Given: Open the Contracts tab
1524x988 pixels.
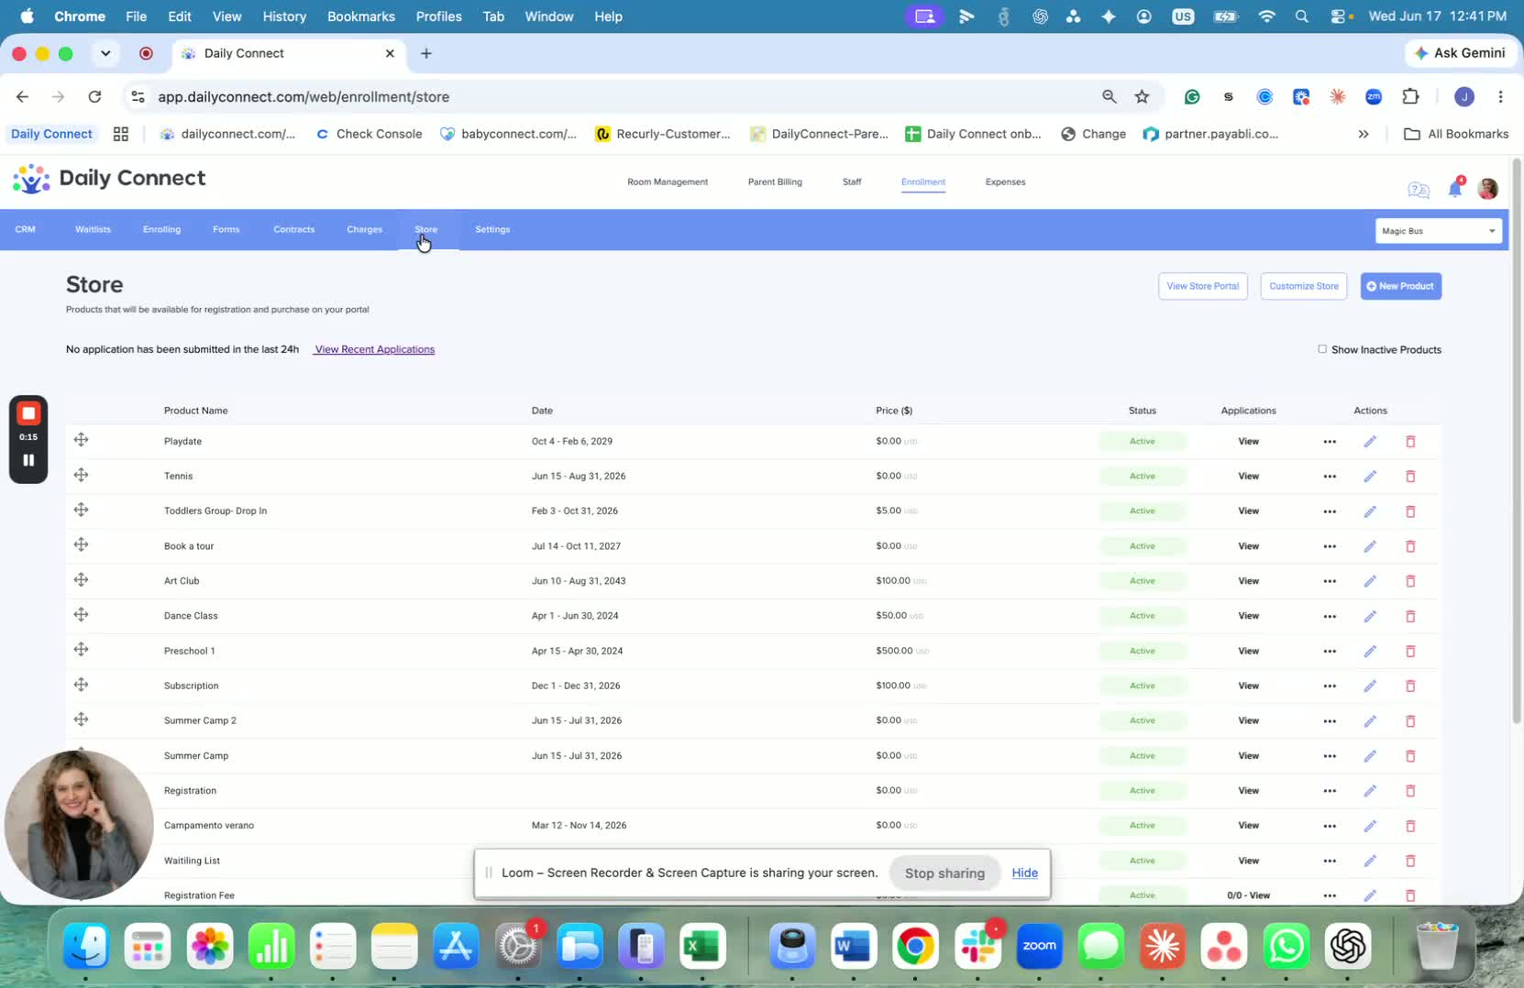Looking at the screenshot, I should (x=293, y=229).
